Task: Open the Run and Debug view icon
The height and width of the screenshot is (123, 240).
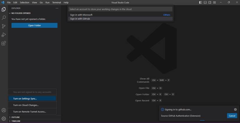Action: pos(4,35)
